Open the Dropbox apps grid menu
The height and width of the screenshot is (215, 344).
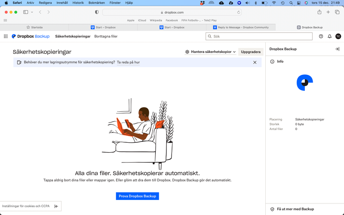tap(6, 37)
